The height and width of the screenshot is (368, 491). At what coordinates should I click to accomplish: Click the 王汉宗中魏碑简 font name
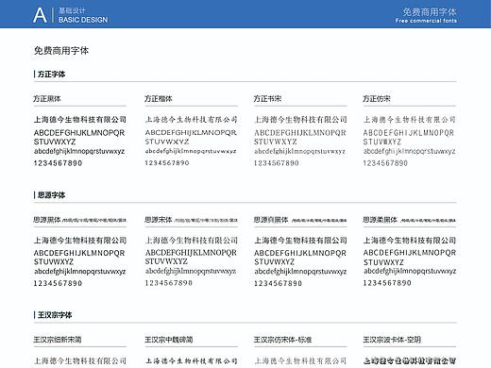click(169, 340)
